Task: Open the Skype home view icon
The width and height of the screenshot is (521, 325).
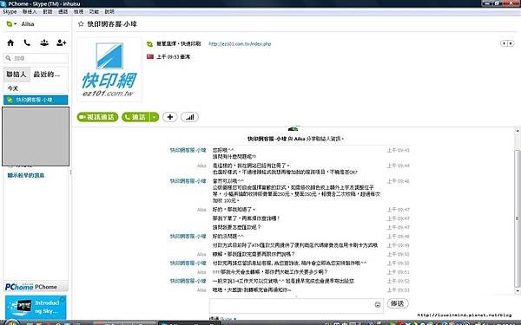Action: (10, 42)
